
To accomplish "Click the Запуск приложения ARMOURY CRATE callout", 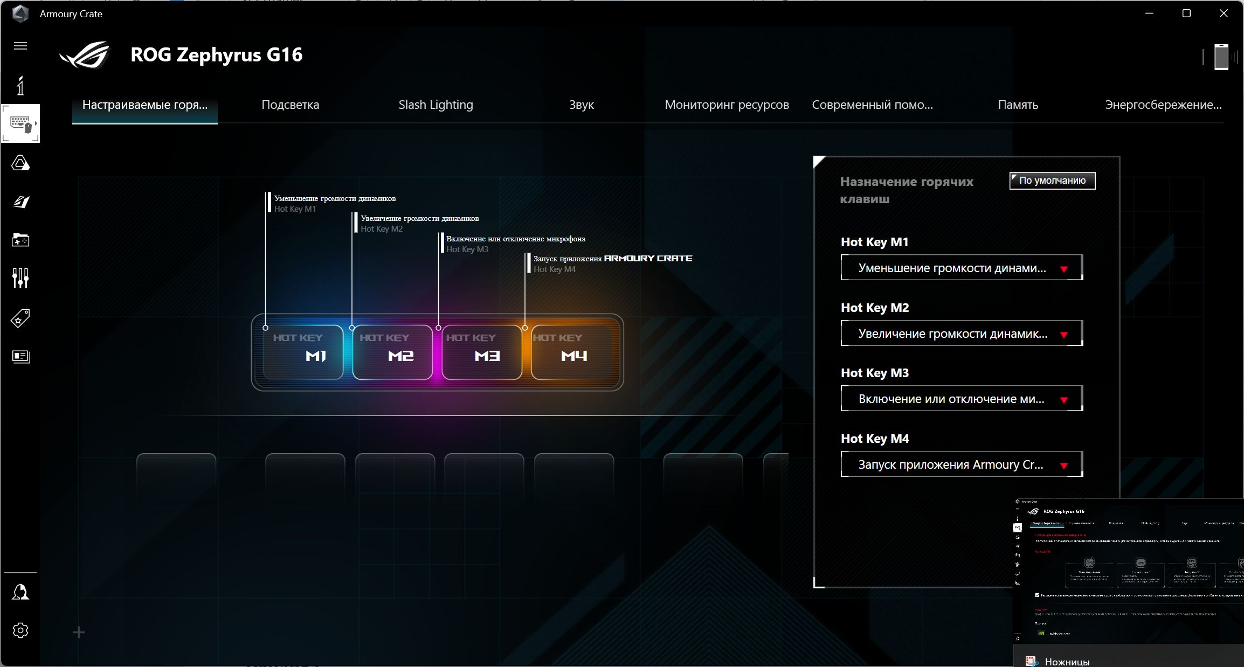I will (613, 259).
